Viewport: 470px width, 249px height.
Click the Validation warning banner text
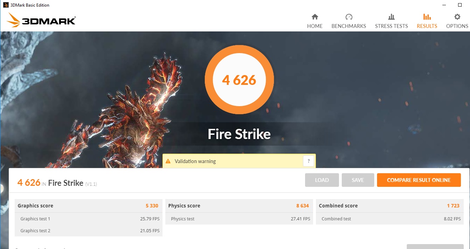pyautogui.click(x=195, y=161)
